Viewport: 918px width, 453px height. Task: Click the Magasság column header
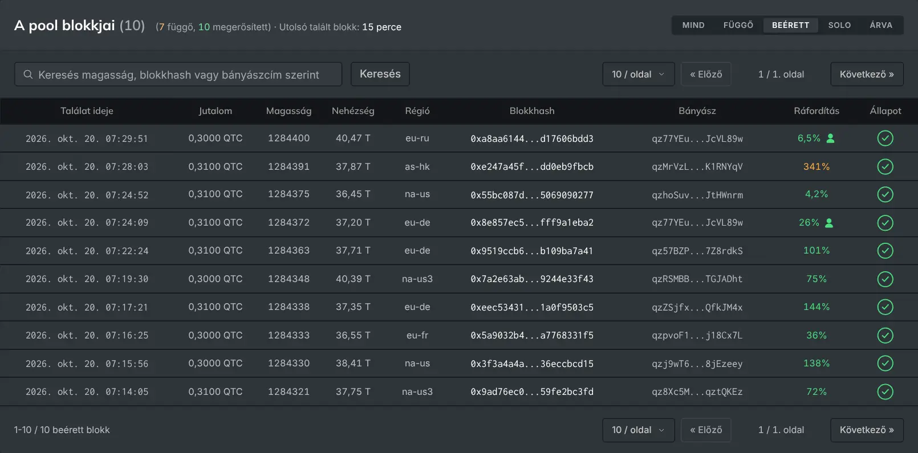click(x=289, y=111)
